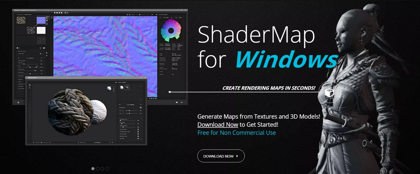Click the eye icon in ShaderMap's bottom-right corner
The height and width of the screenshot is (174, 420).
182,102
